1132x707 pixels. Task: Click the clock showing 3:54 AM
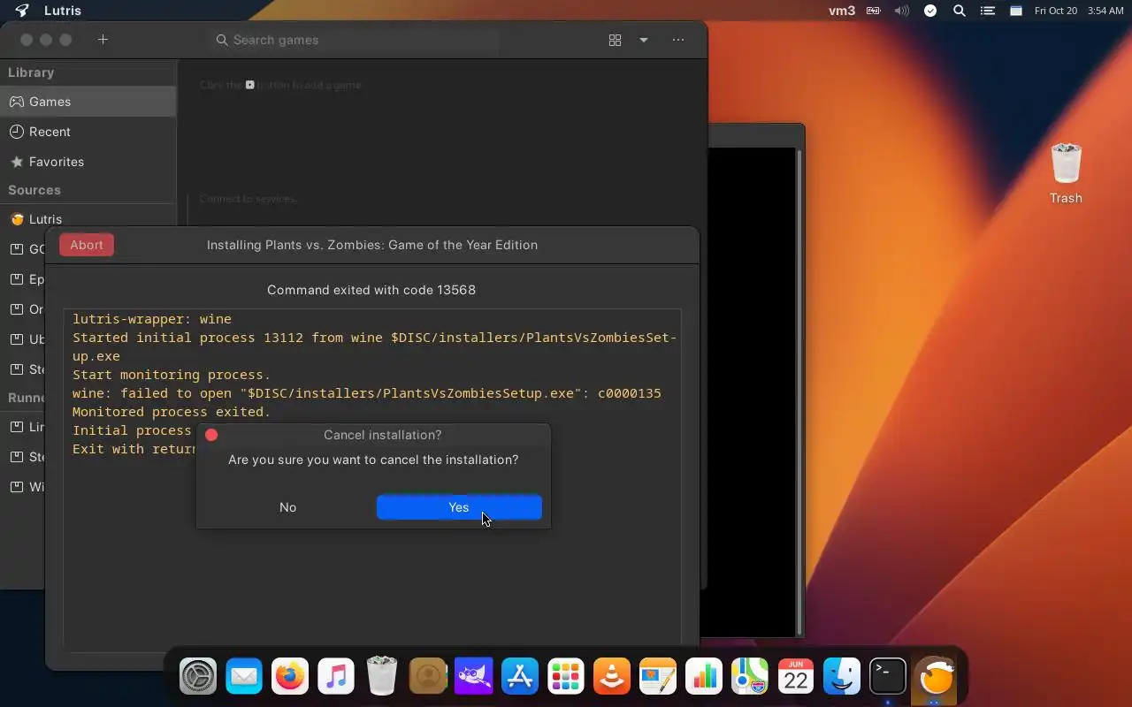point(1105,11)
